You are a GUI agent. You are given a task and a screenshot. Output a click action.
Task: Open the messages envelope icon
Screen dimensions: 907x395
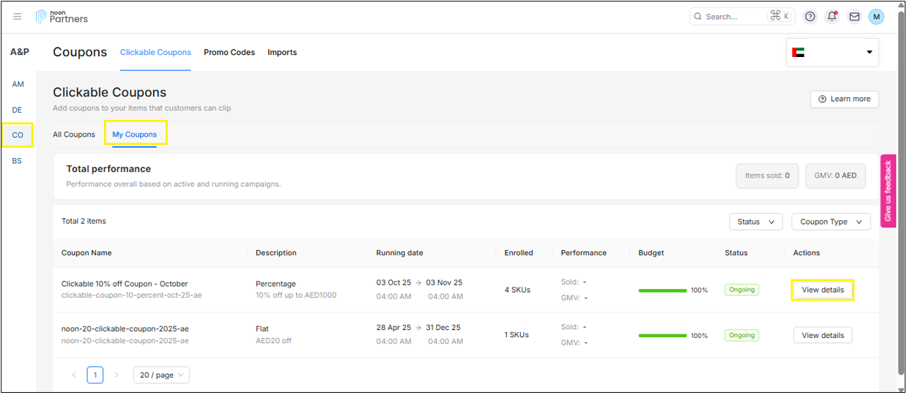(854, 17)
